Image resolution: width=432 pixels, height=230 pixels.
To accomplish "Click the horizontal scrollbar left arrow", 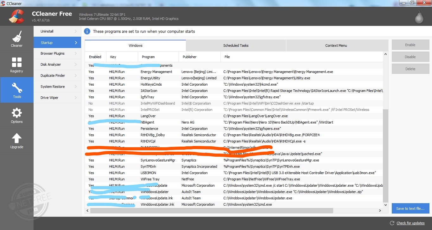I will point(88,210).
